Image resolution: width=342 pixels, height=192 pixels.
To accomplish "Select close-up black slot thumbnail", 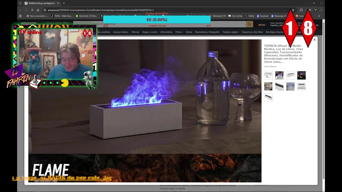I will tap(279, 86).
